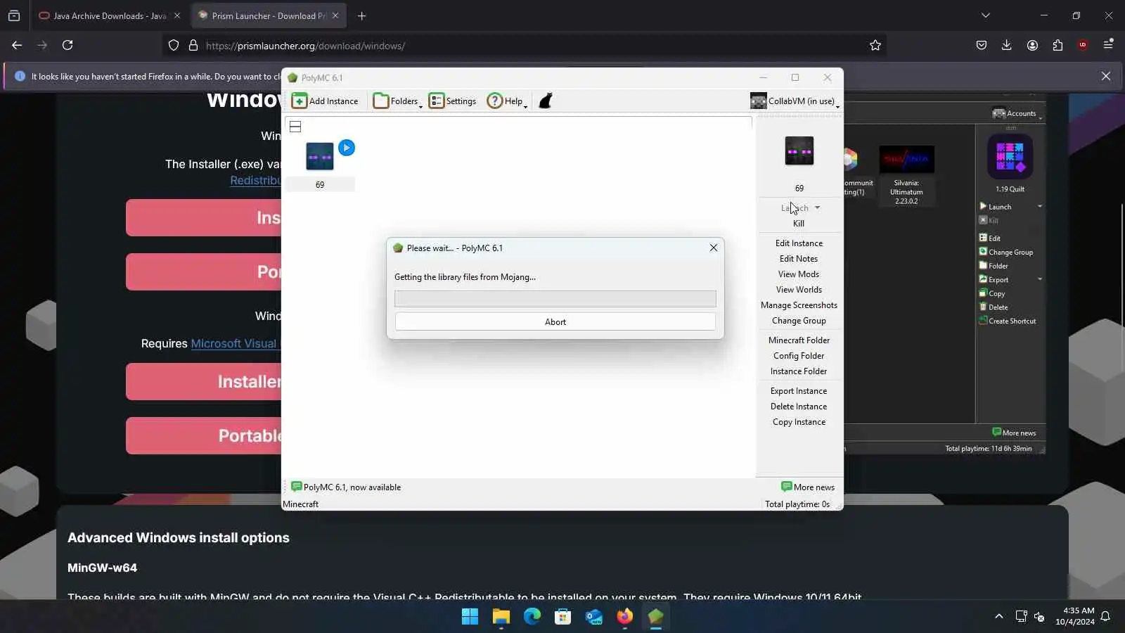The width and height of the screenshot is (1125, 633).
Task: Click 'Total playtime: 0s' in PolyMC status bar
Action: coord(797,504)
